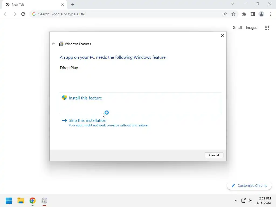Viewport: 276px width, 207px height.
Task: Click the DirectPlay feature name
Action: (69, 68)
